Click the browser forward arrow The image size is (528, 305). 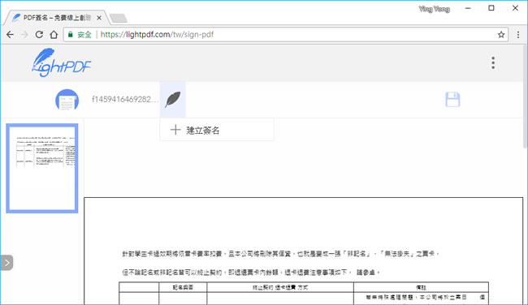tap(24, 35)
